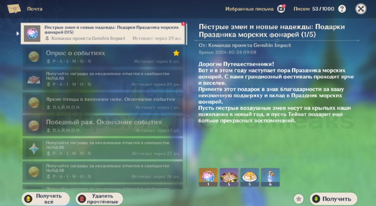Select Lantern Rite gifts (1/5) mail
The width and height of the screenshot is (376, 206).
click(102, 33)
